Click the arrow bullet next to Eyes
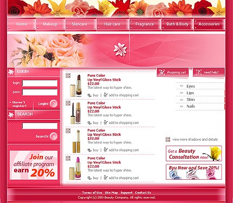Viewport: 233px width, 203px height. (x=182, y=86)
